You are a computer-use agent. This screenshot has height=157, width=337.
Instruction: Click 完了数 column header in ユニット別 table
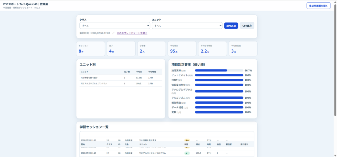click(126, 72)
